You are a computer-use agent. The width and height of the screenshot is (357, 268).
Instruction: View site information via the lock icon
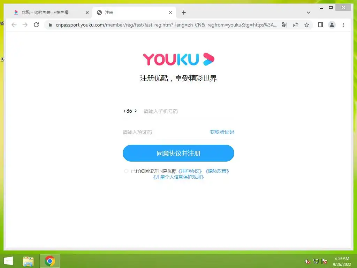pyautogui.click(x=50, y=25)
